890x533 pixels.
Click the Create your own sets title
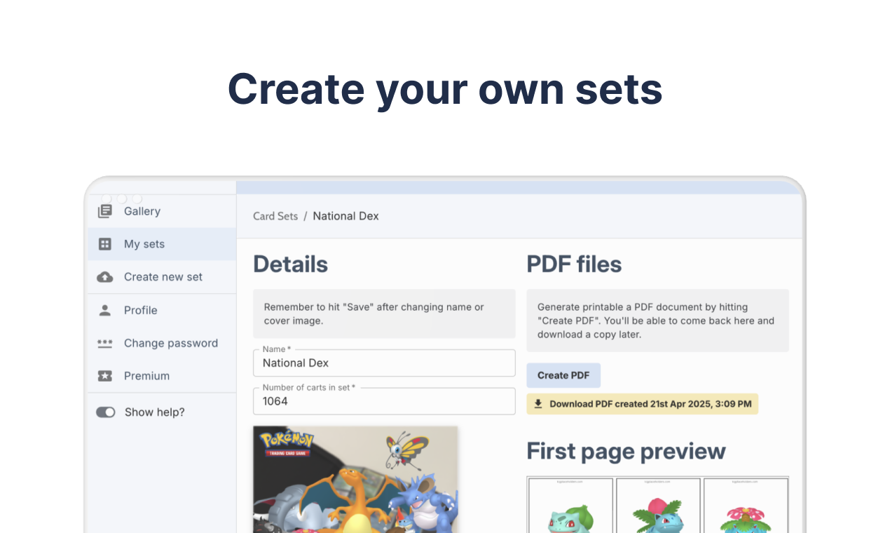pyautogui.click(x=445, y=89)
